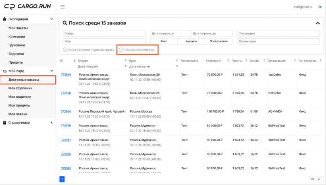Screen dimensions: 326x185
Task: Open the Тип прицепа filter dropdown
Action: pos(278,33)
